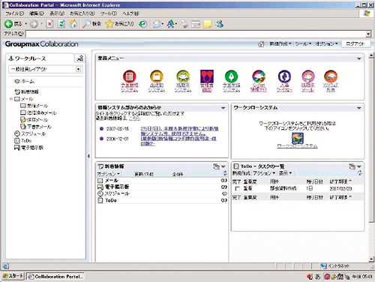Click the Messenger icon in browser toolbar
Viewport: 375px width, 282px height.
coord(219,24)
